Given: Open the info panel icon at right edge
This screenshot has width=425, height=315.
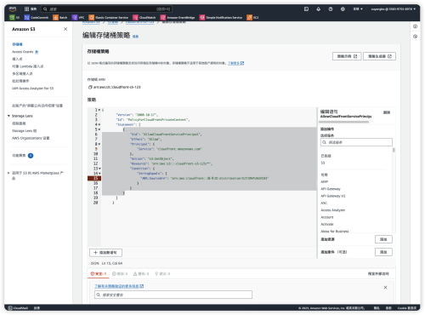Looking at the screenshot, I should click(415, 26).
